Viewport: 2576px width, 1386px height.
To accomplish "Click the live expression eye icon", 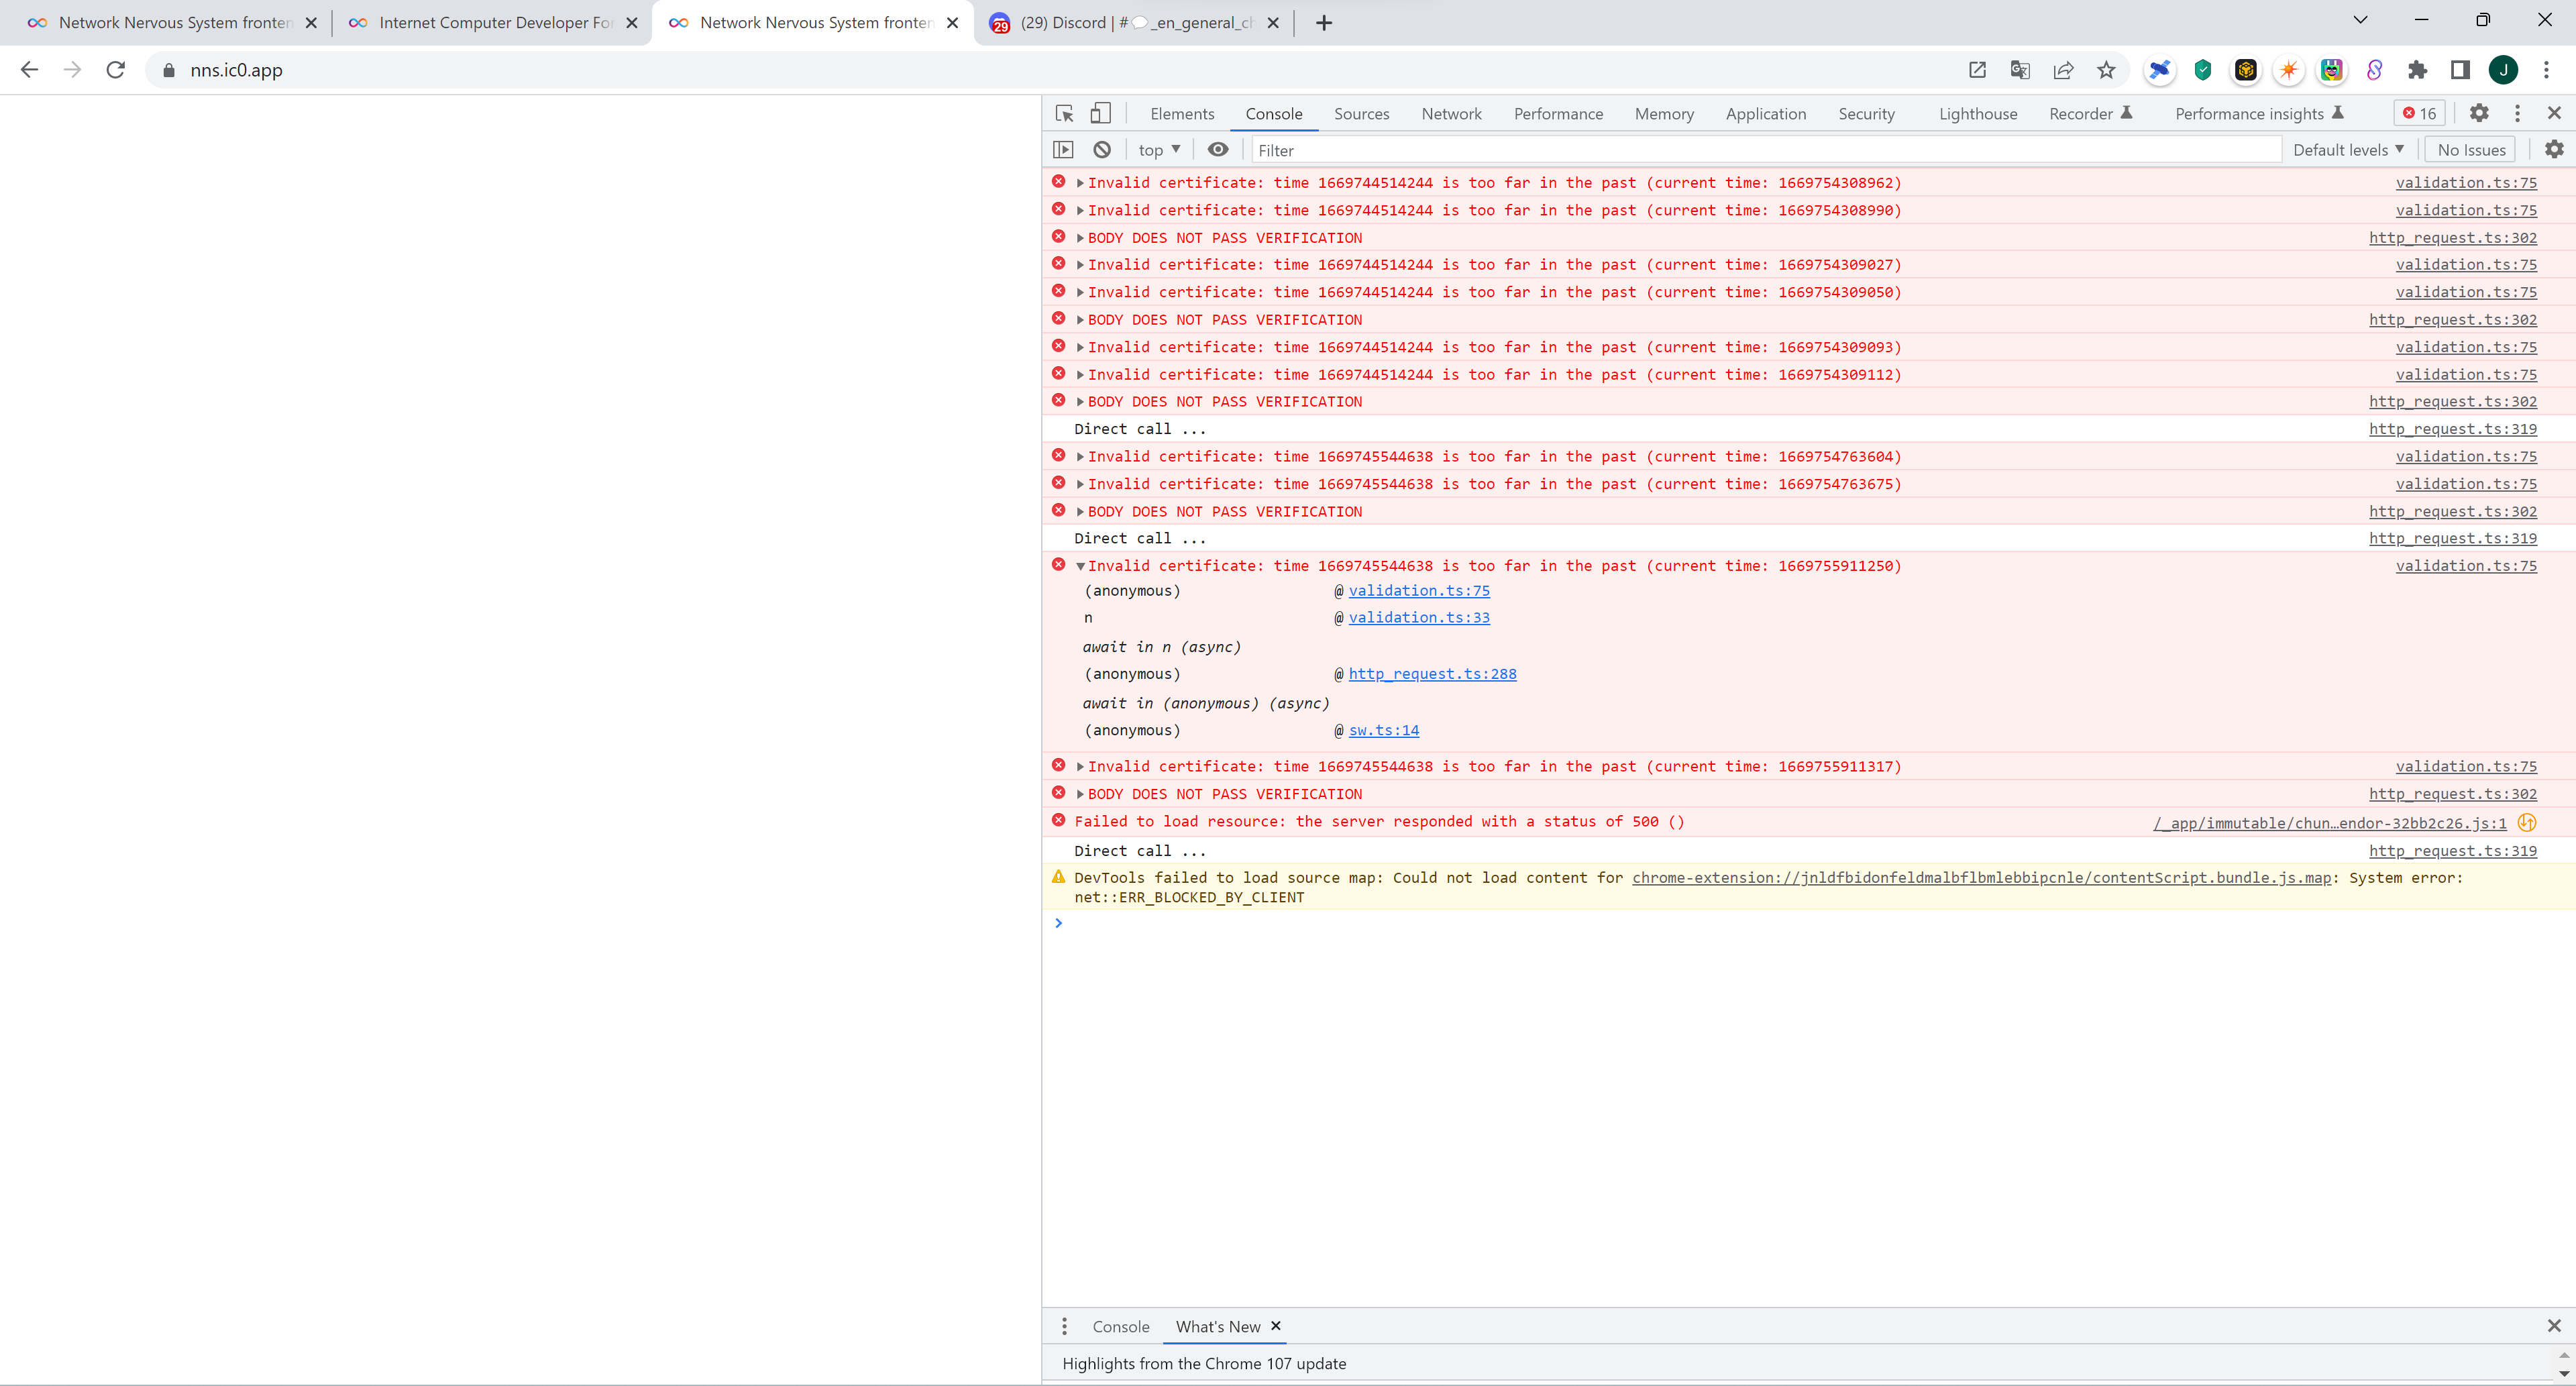I will tap(1217, 149).
